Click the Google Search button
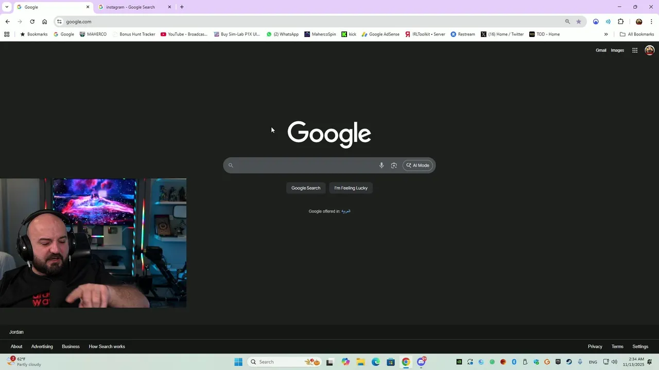 [306, 188]
